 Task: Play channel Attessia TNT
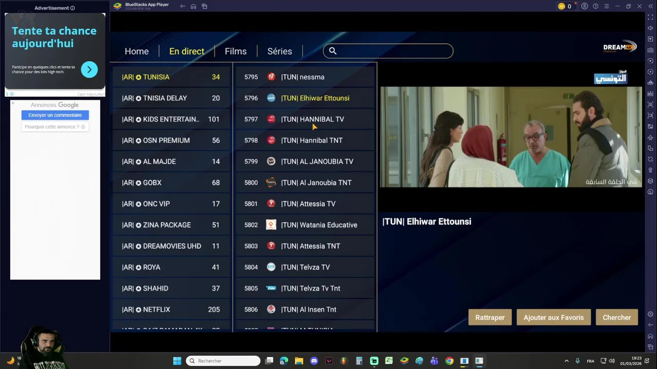(305, 246)
